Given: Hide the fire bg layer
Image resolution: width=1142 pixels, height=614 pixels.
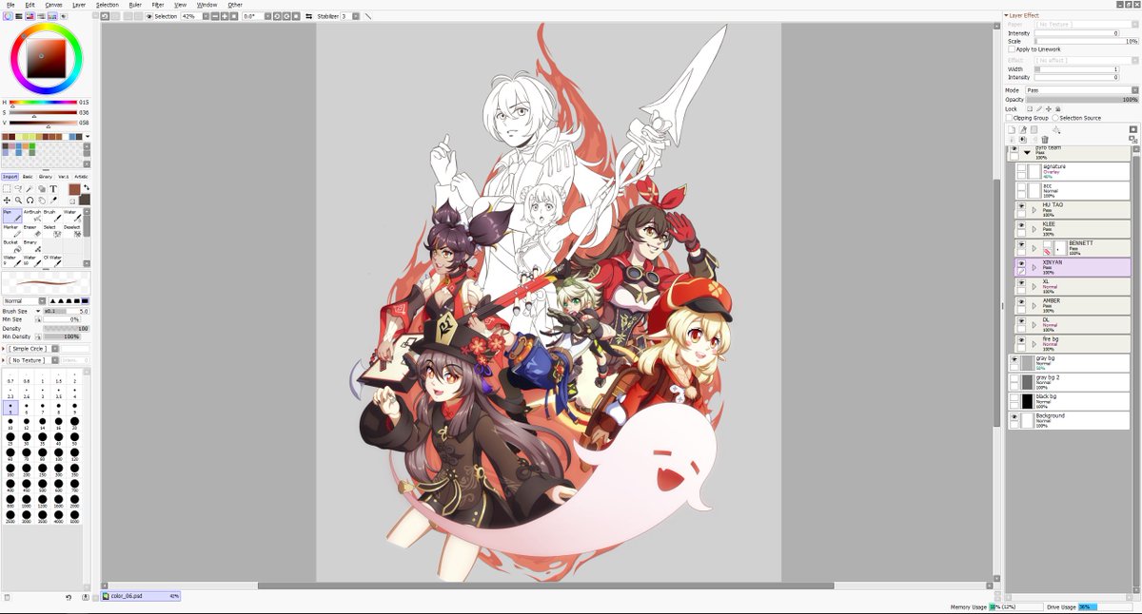Looking at the screenshot, I should click(1021, 339).
